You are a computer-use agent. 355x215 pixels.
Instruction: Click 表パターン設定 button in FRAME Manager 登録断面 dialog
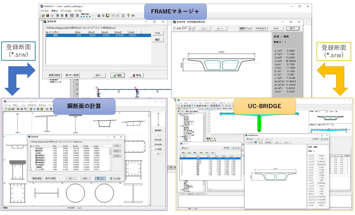(72, 75)
